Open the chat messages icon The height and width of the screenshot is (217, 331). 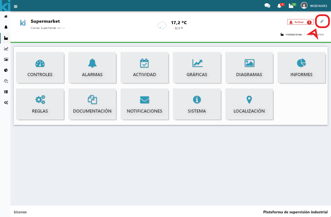pyautogui.click(x=267, y=6)
